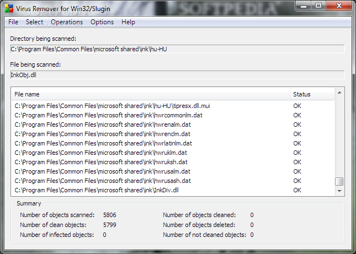This screenshot has height=254, width=356.
Task: Click the OK status of InkDiv.dll
Action: (297, 190)
